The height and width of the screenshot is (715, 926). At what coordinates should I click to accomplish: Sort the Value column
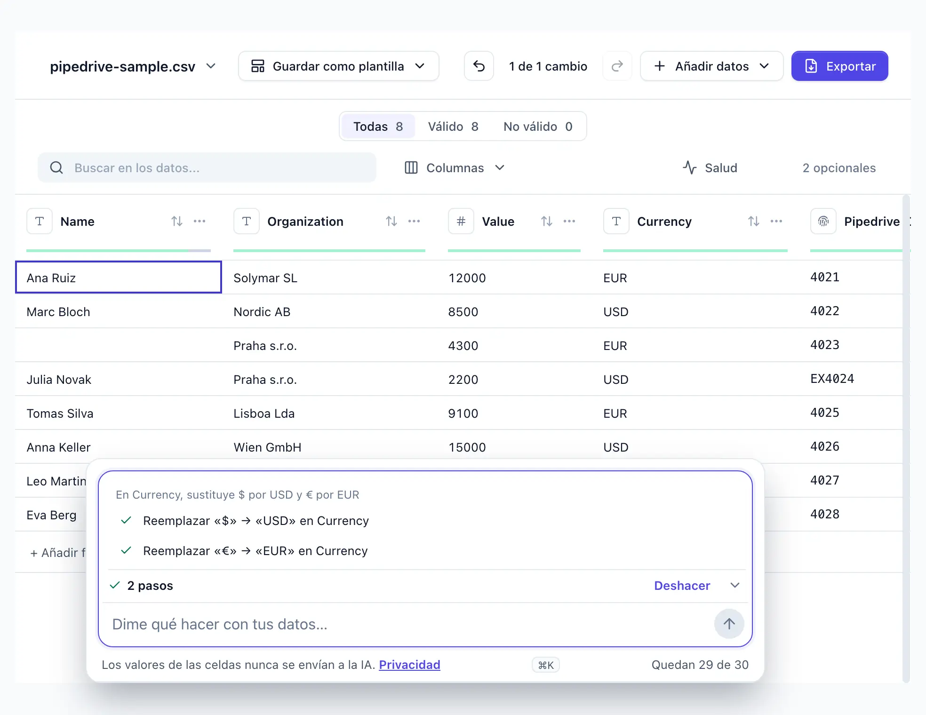[547, 221]
